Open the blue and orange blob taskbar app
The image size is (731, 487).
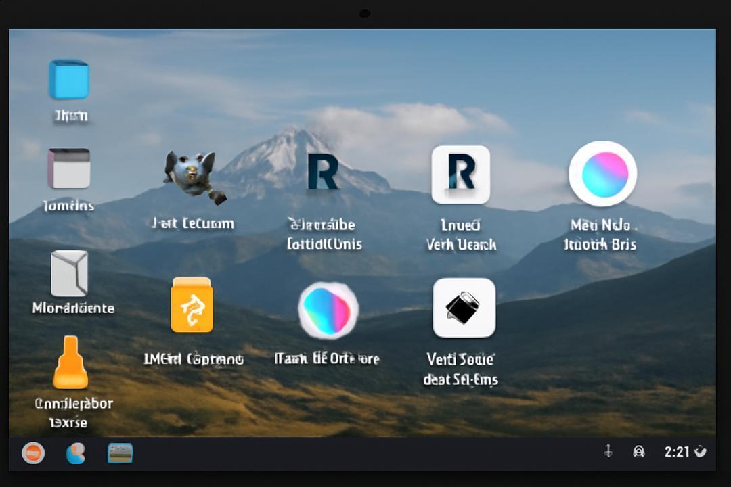coord(76,453)
